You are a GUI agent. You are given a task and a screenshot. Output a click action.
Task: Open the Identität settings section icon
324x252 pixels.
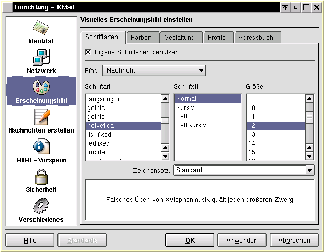tap(41, 28)
